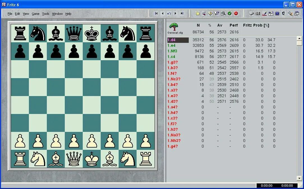Click white pawn on e2
The width and height of the screenshot is (304, 189).
(92, 141)
